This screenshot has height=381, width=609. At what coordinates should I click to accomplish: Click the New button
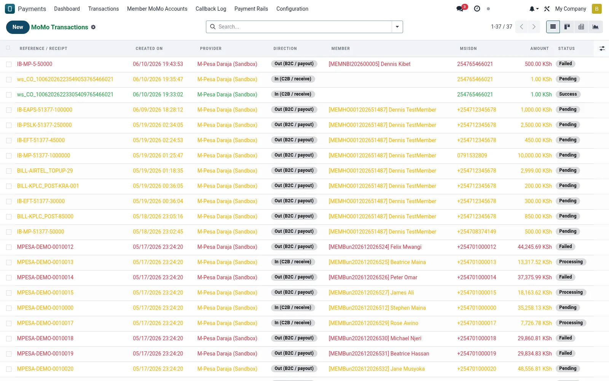pyautogui.click(x=18, y=27)
